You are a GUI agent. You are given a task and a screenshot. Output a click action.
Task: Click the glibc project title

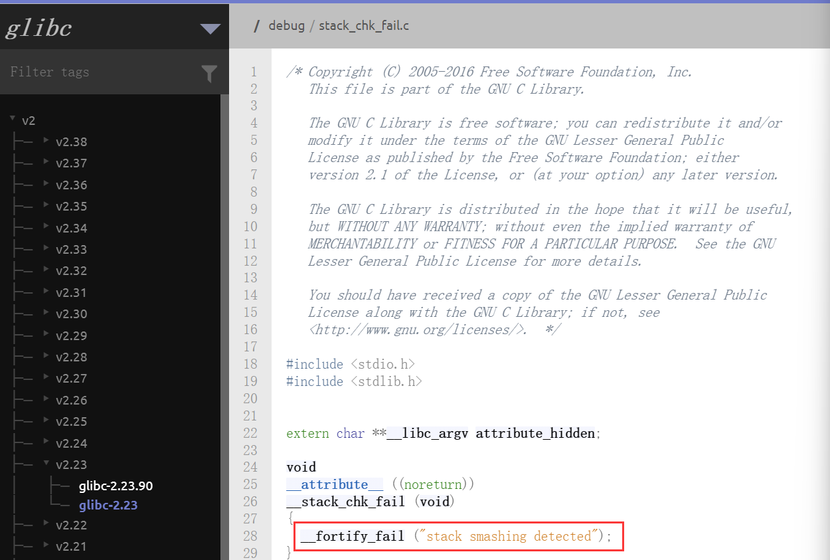(39, 28)
